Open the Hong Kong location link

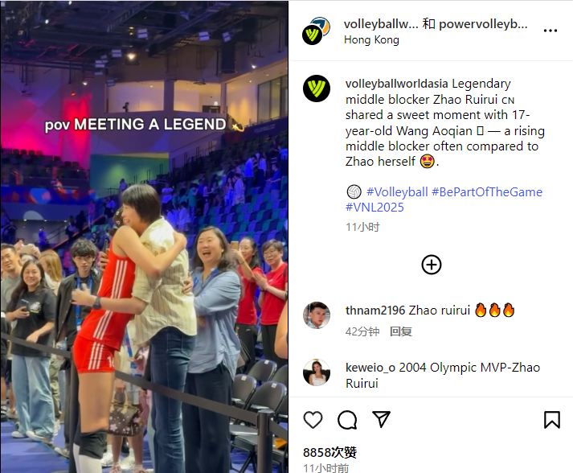[371, 39]
